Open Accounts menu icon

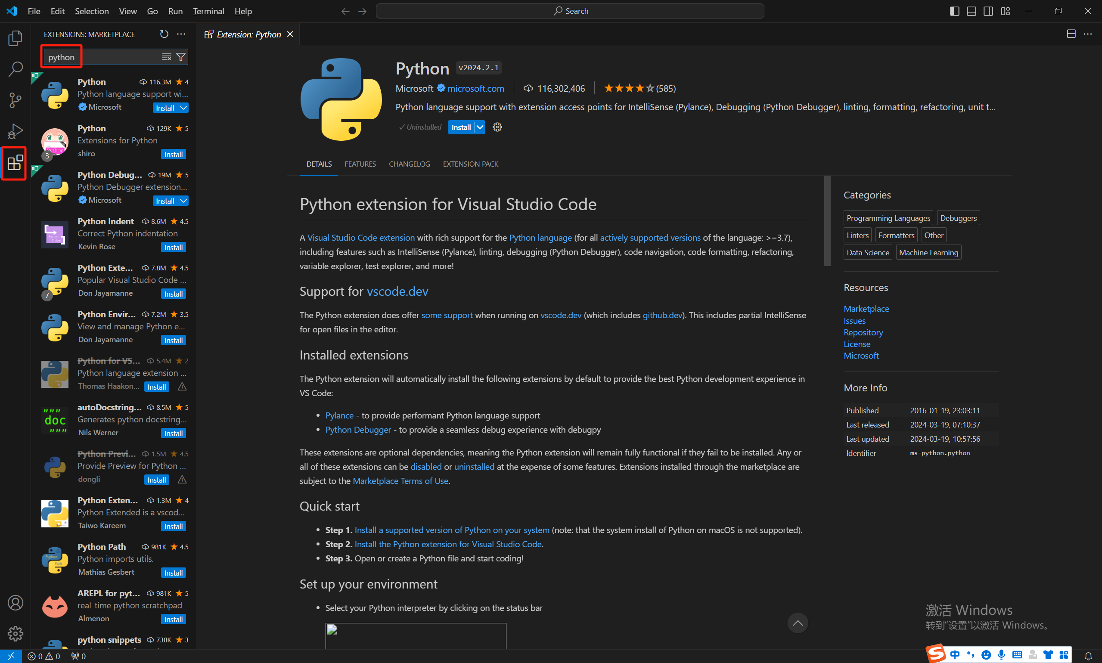click(15, 603)
